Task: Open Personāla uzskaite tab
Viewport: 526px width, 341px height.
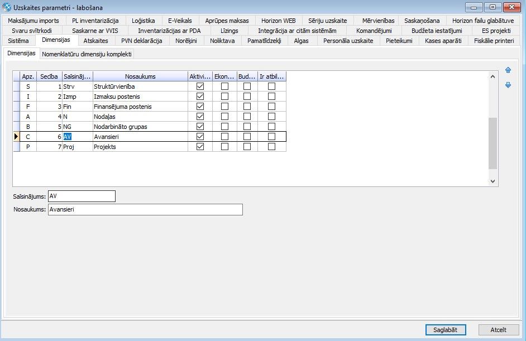Action: 348,41
